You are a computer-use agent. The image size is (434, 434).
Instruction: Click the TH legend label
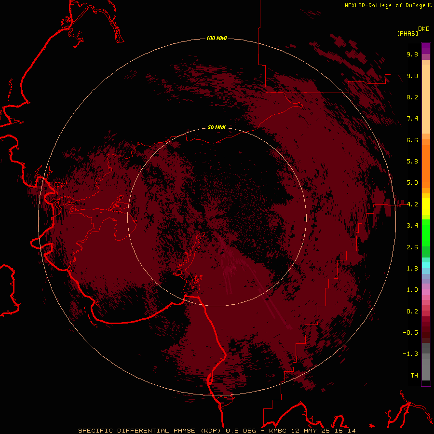(414, 376)
